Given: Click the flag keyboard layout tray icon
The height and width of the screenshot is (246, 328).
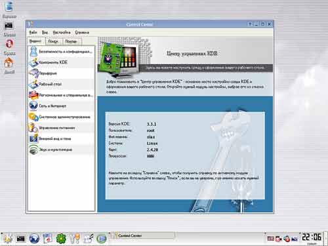Looking at the screenshot, I should [271, 239].
